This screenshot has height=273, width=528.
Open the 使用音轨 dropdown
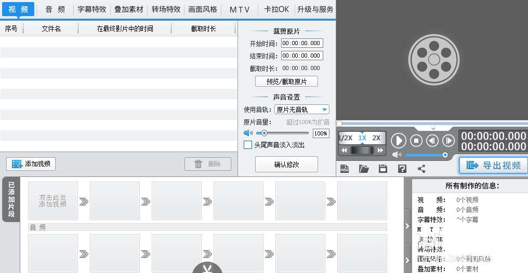click(x=301, y=110)
